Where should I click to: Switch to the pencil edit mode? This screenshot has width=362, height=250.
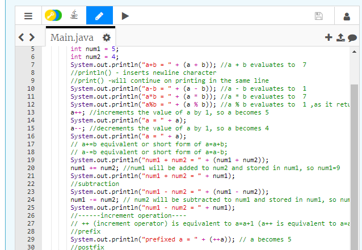(99, 16)
